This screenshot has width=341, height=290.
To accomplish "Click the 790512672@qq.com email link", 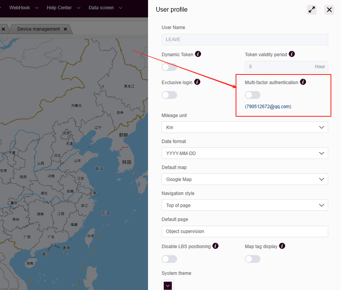I will [x=268, y=107].
